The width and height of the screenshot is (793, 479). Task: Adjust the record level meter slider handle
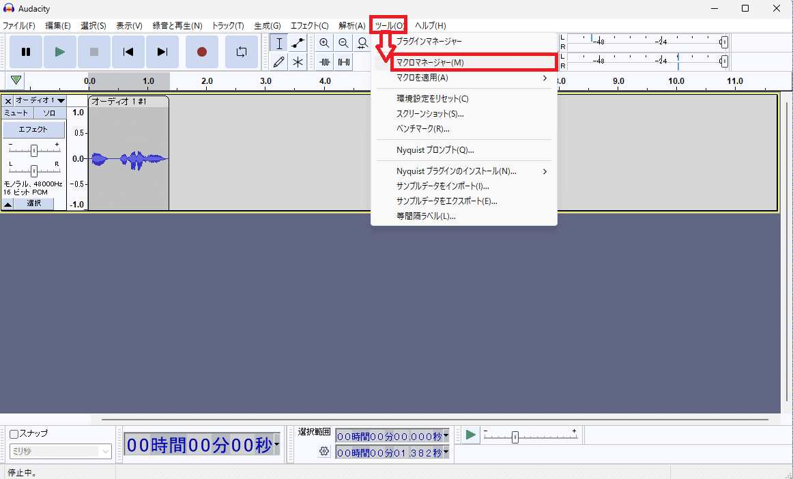(724, 42)
